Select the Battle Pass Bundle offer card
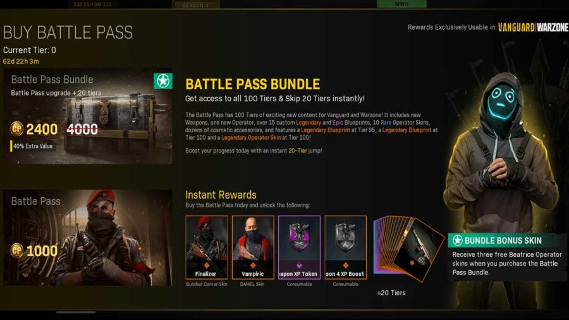 [x=88, y=116]
